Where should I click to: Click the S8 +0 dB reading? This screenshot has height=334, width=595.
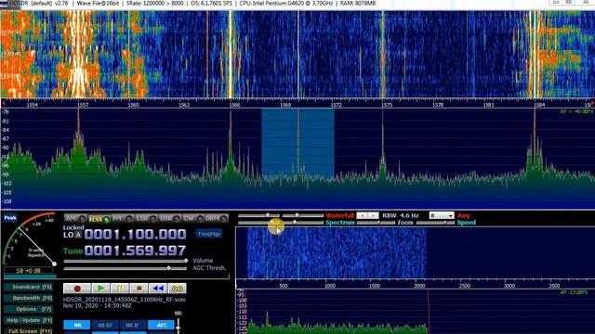(29, 271)
